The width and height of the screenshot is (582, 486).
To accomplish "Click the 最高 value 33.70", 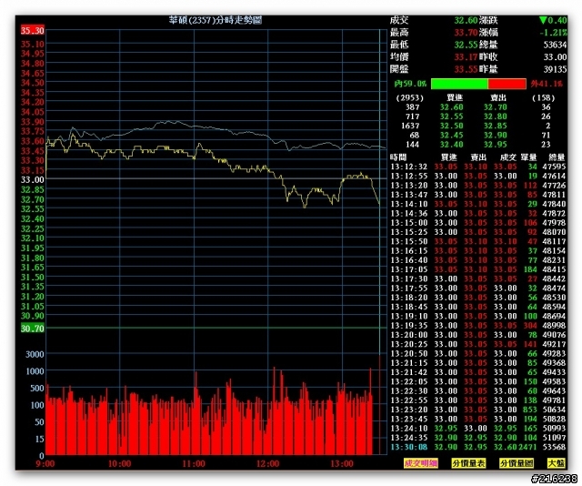I will click(x=466, y=33).
